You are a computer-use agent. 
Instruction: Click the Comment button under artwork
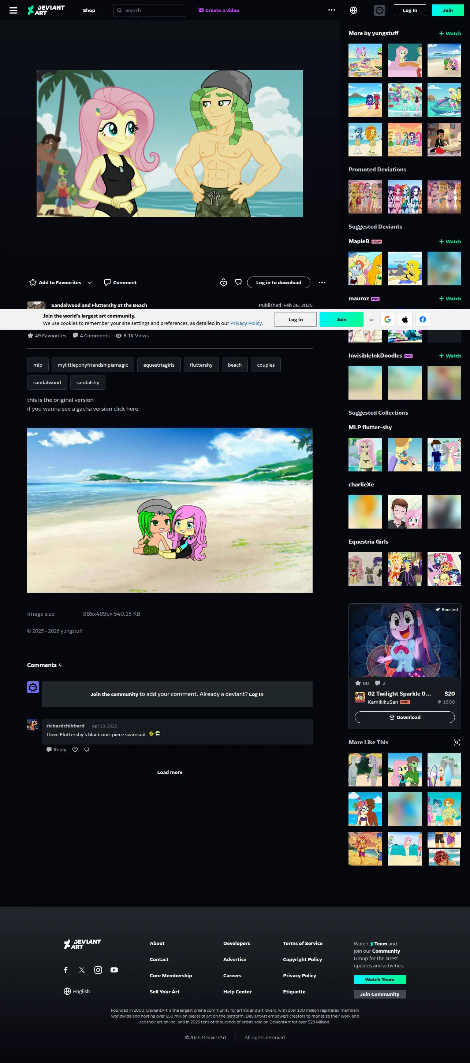120,282
